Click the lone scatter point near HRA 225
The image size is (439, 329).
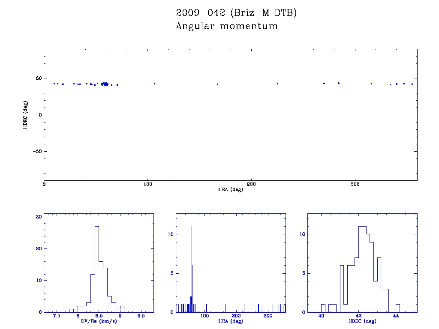(x=278, y=84)
